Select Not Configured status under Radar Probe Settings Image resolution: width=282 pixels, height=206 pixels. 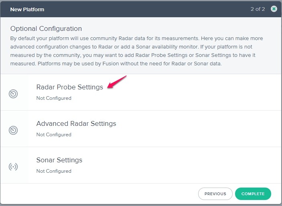click(54, 98)
